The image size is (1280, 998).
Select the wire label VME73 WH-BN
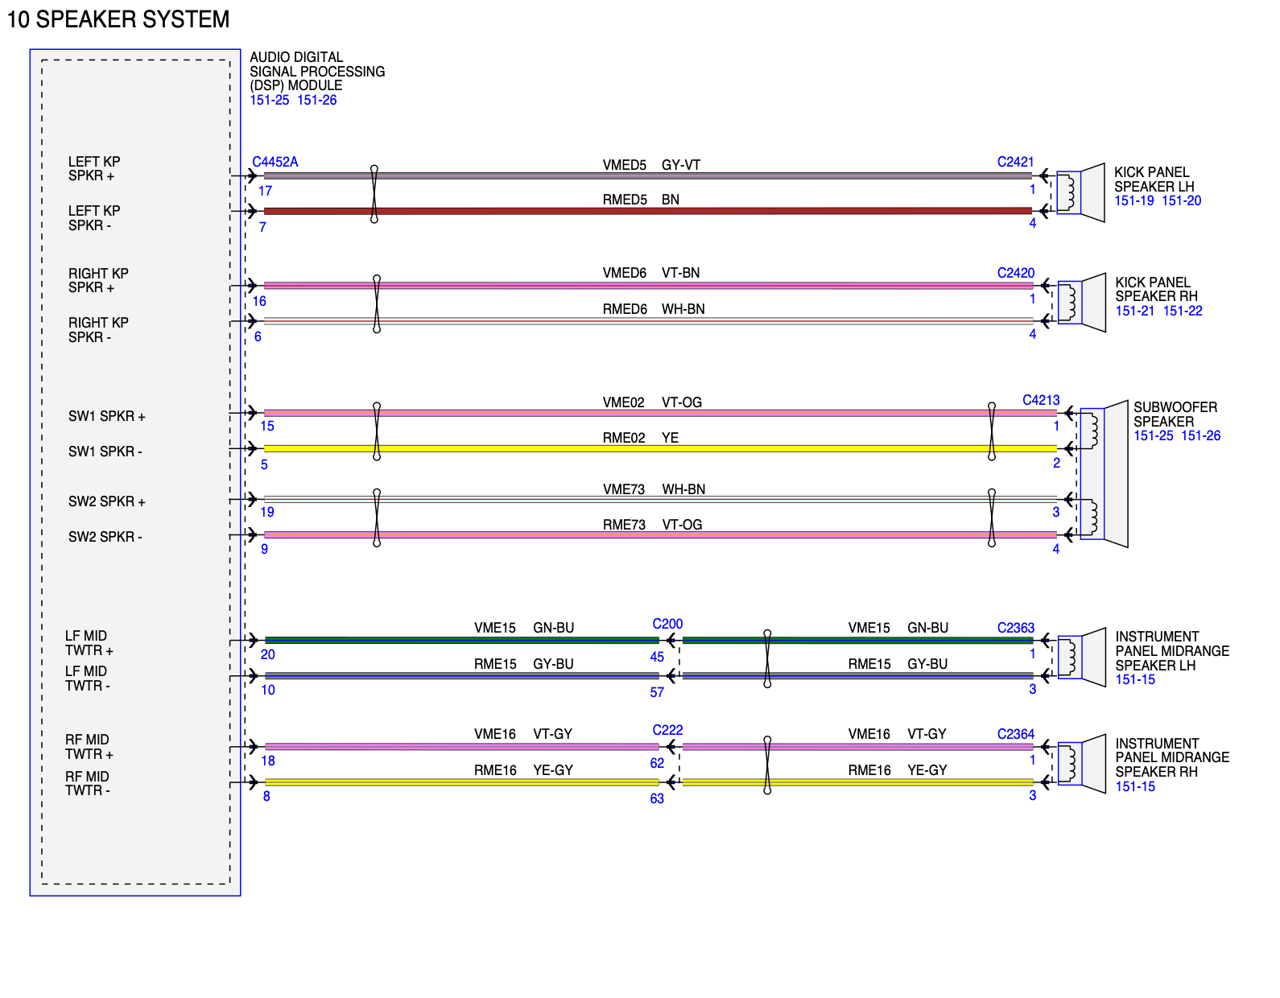(x=654, y=490)
